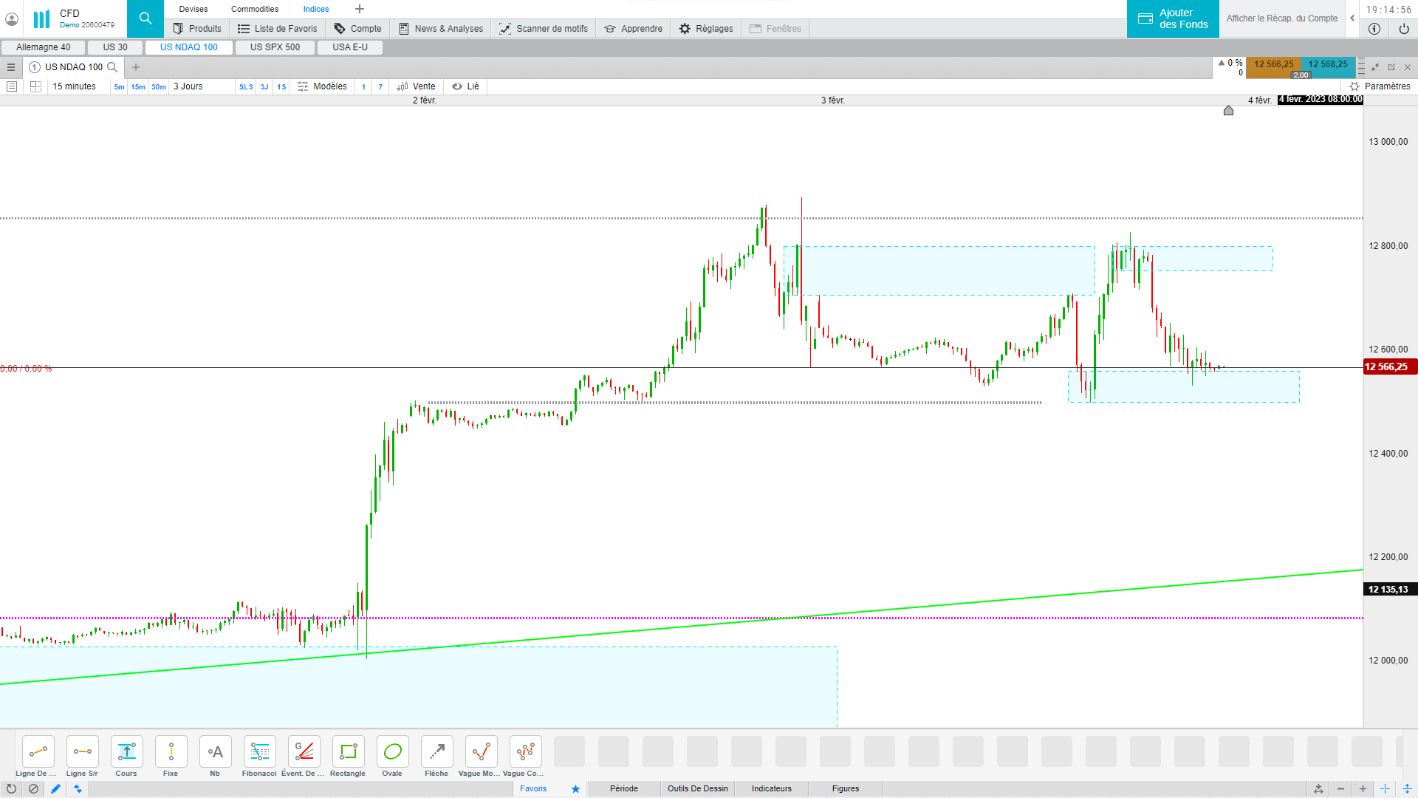Choose the Flèche arrow tool
The image size is (1418, 798).
436,752
